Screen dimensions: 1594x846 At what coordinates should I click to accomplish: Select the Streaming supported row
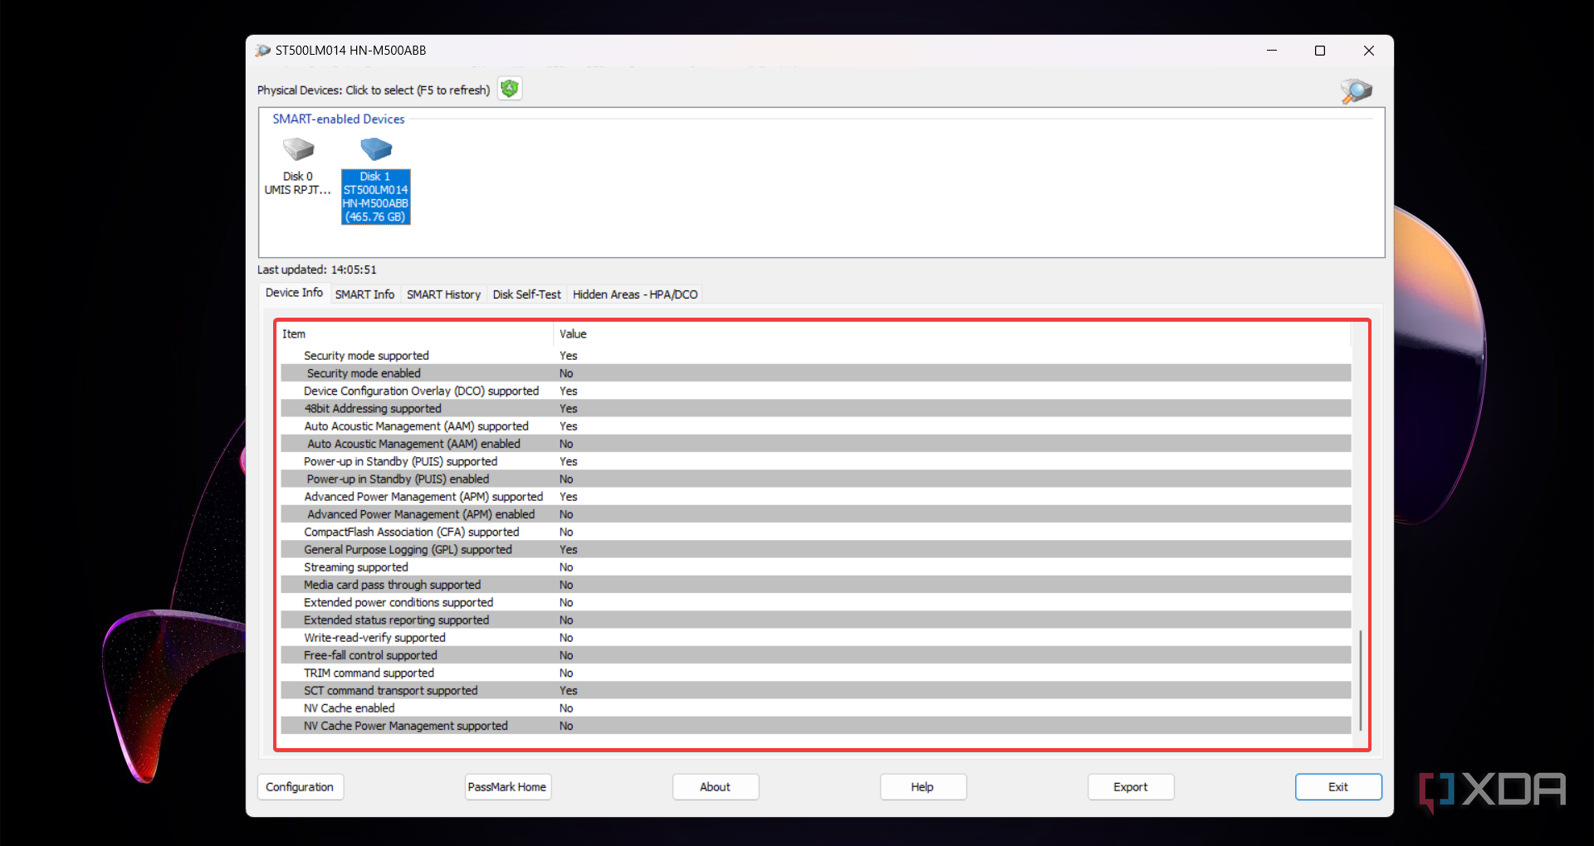[x=815, y=567]
